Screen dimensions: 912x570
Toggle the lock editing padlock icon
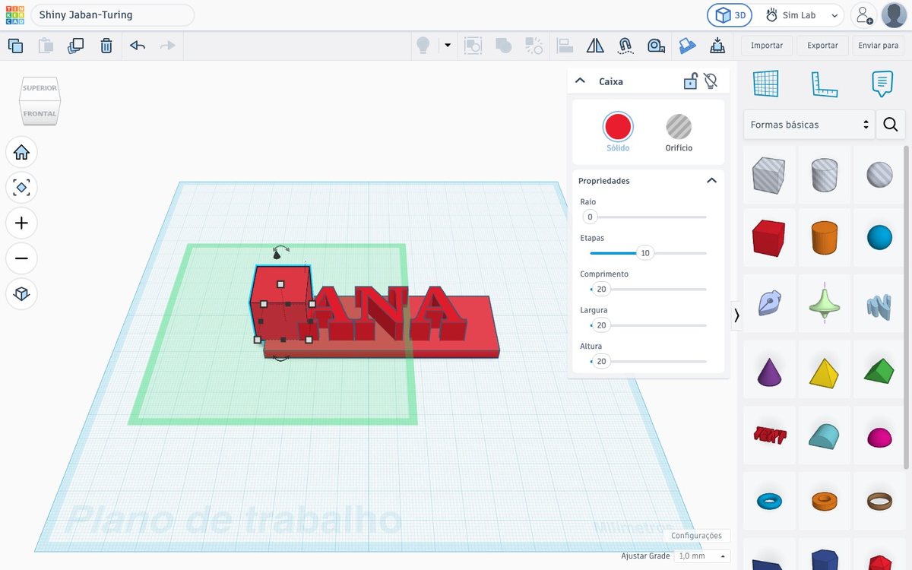pyautogui.click(x=690, y=81)
